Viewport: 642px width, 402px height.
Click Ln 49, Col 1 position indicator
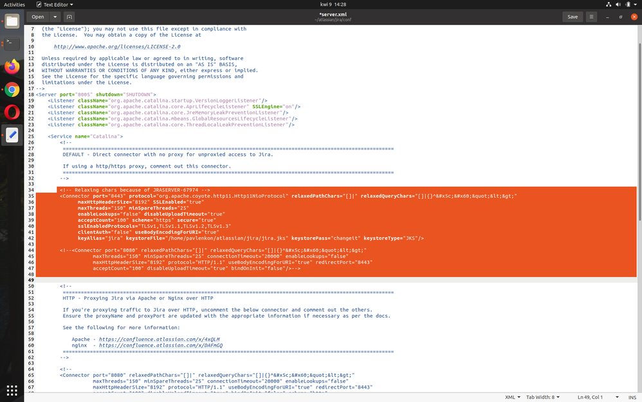590,397
